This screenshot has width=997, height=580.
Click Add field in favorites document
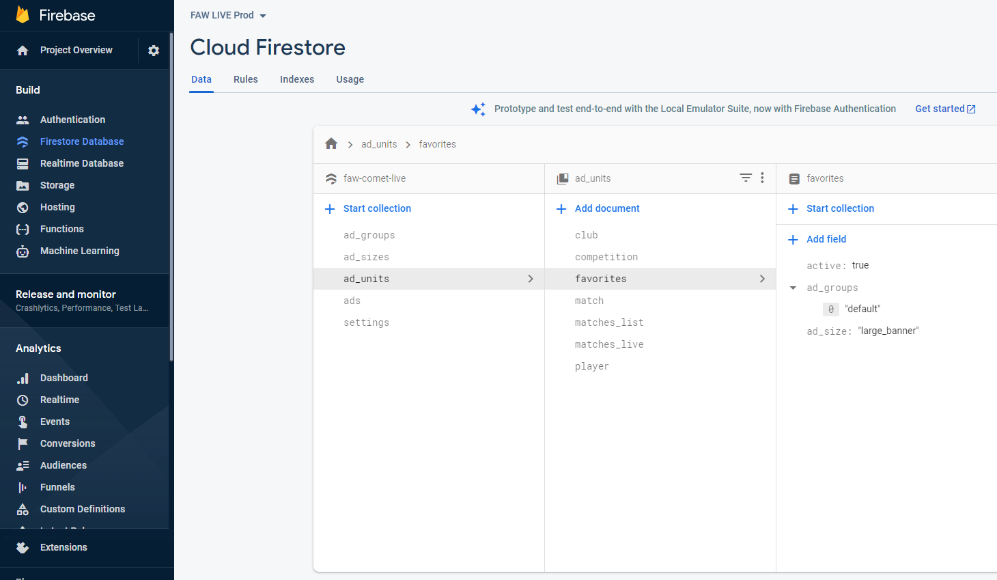point(826,239)
